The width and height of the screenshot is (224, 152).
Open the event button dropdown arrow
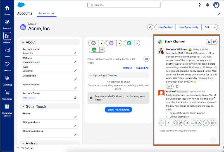119,43
